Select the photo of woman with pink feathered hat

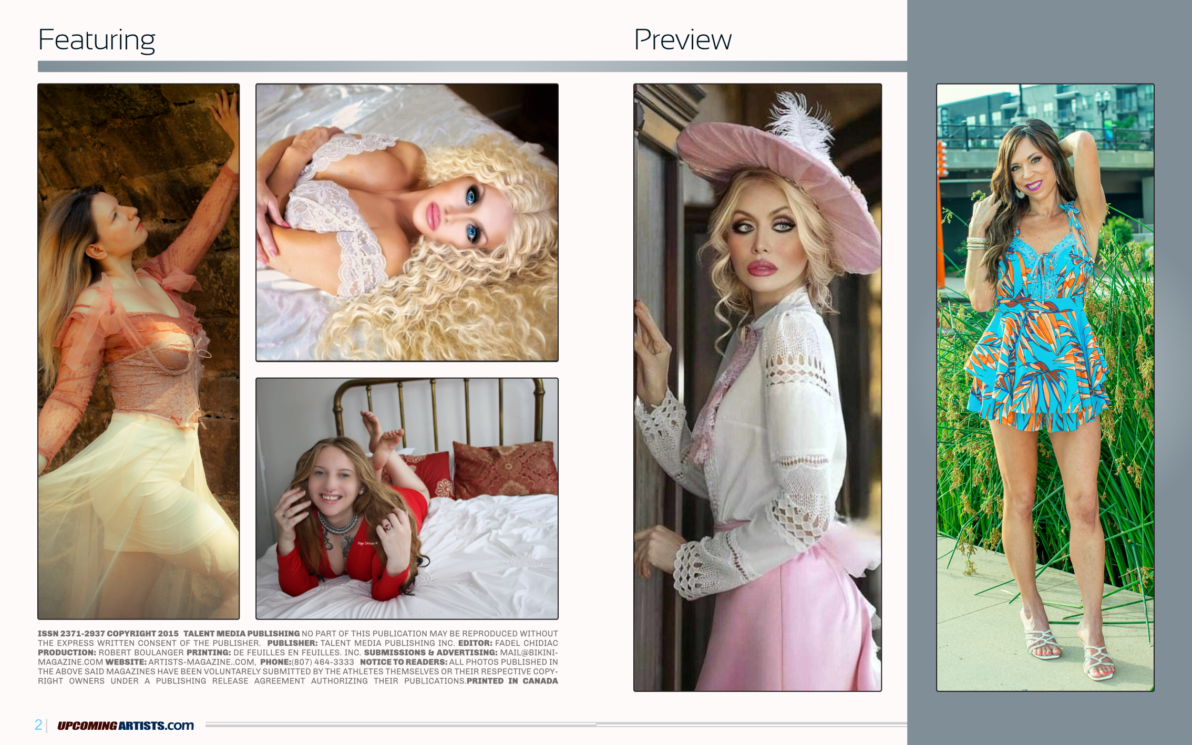click(757, 387)
